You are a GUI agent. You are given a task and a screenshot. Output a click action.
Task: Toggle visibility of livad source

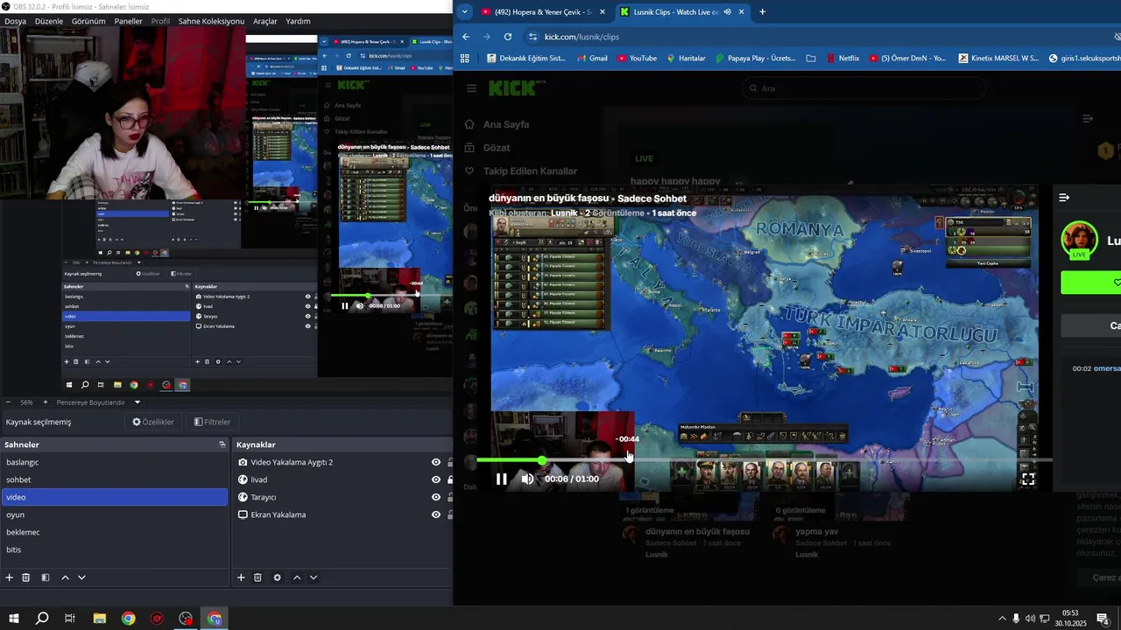tap(436, 479)
